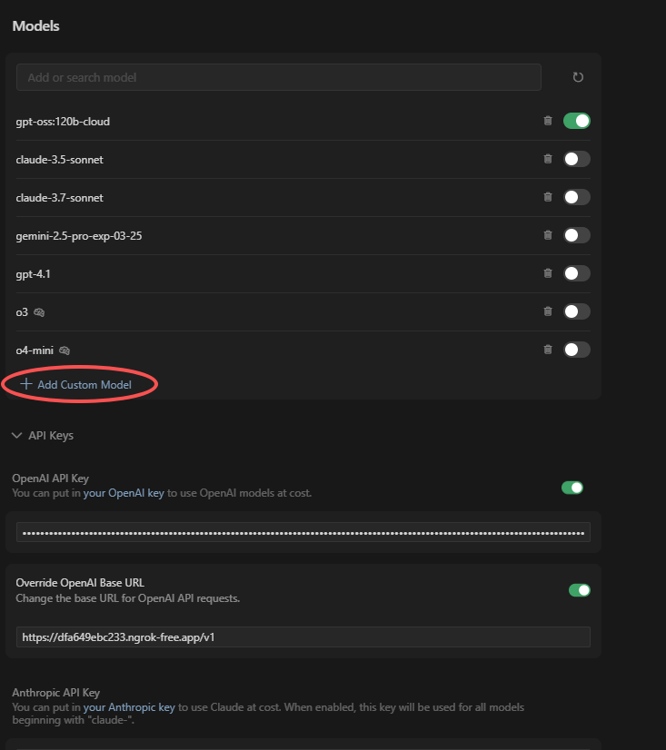Remove claude-3.7-sonnet using its trash icon
666x750 pixels.
click(548, 197)
